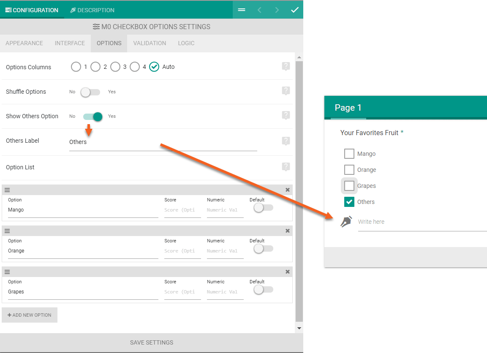
Task: Remove the Orange option with its X icon
Action: point(288,231)
